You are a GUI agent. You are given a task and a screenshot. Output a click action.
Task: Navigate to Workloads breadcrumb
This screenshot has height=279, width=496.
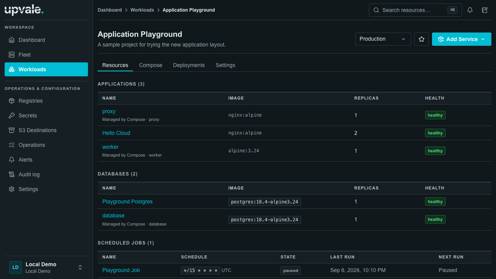click(x=142, y=10)
